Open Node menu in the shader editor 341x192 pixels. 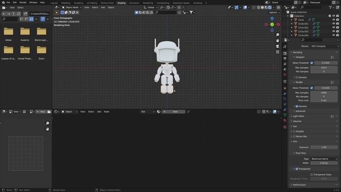pyautogui.click(x=107, y=111)
